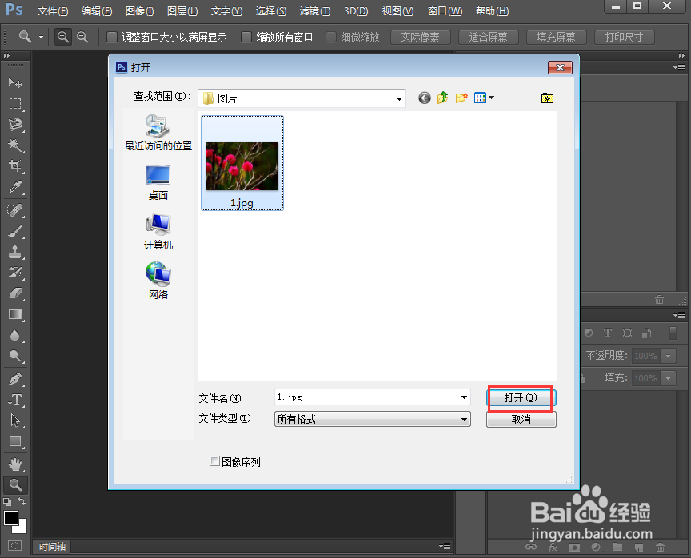
Task: Choose the Clone Stamp tool
Action: click(x=14, y=250)
